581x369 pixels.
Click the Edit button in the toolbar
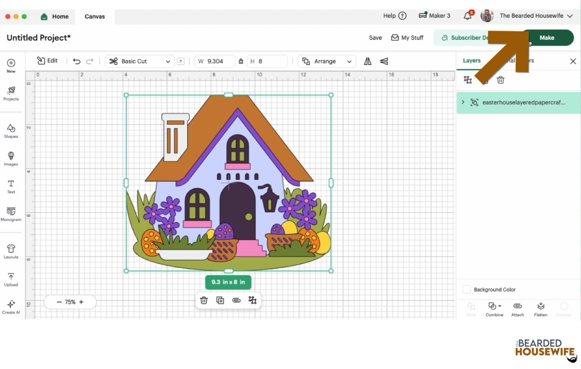[x=48, y=61]
